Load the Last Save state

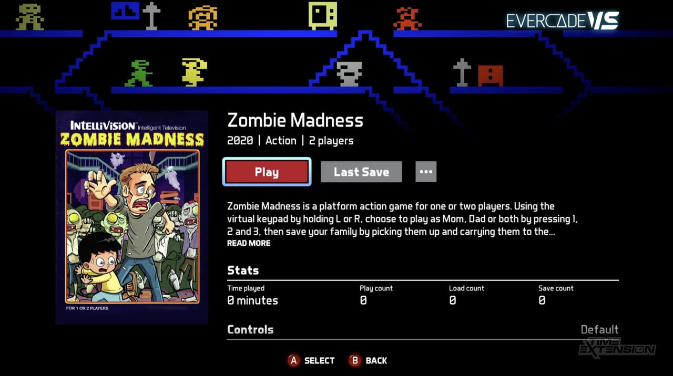click(x=361, y=172)
